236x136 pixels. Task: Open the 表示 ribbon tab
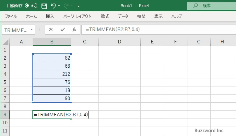[158, 16]
